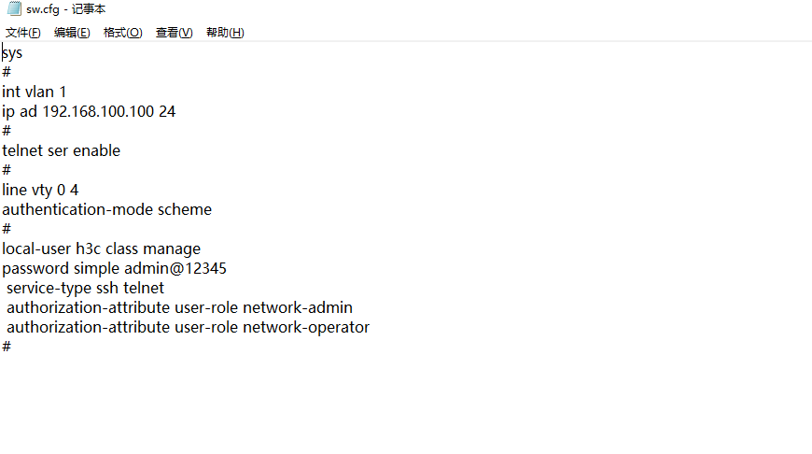Click the final '#' at file end
812x454 pixels.
[7, 347]
